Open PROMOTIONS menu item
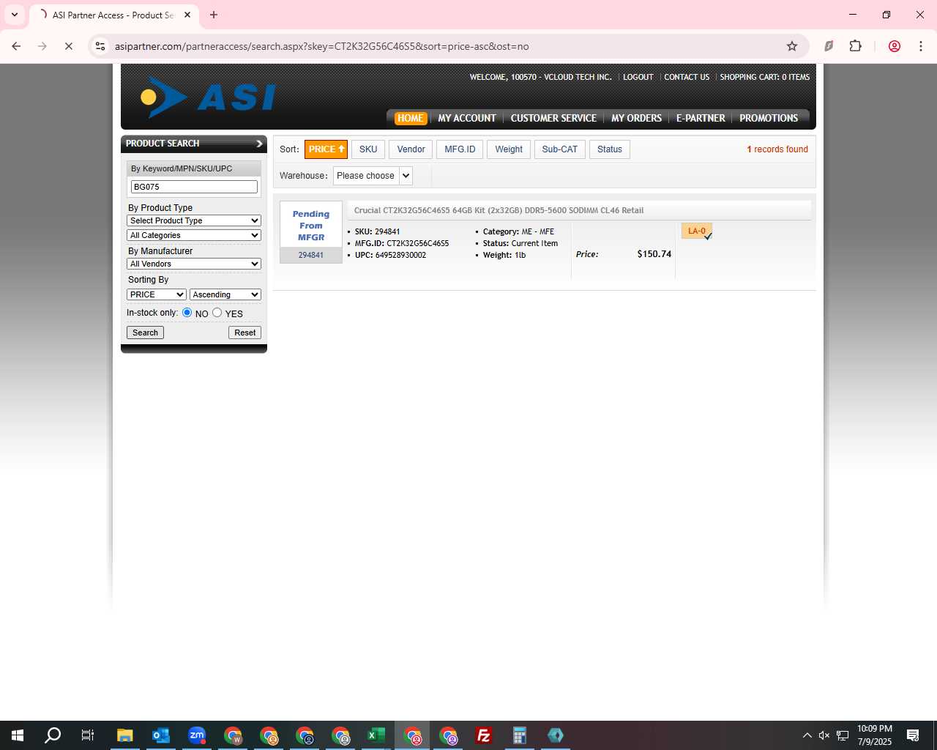The width and height of the screenshot is (937, 750). [x=769, y=118]
